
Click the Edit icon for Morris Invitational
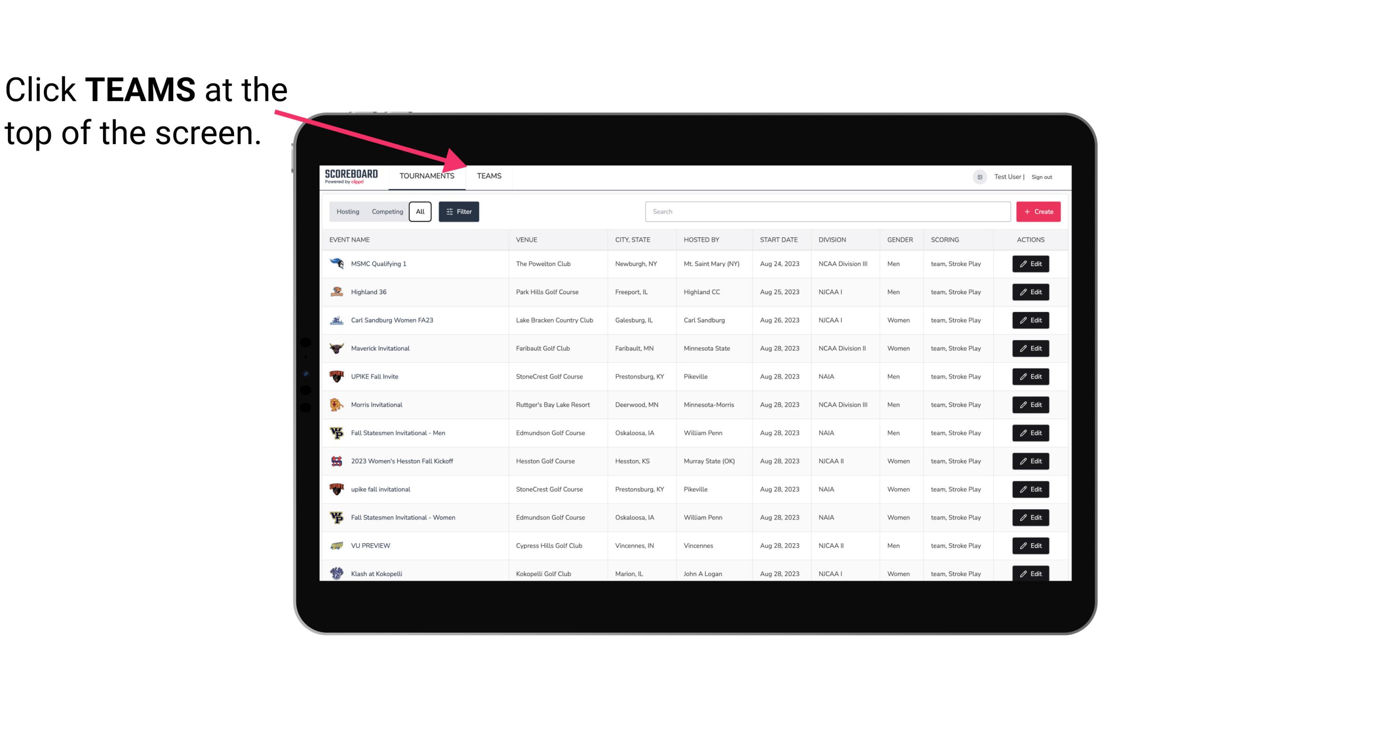[1031, 405]
